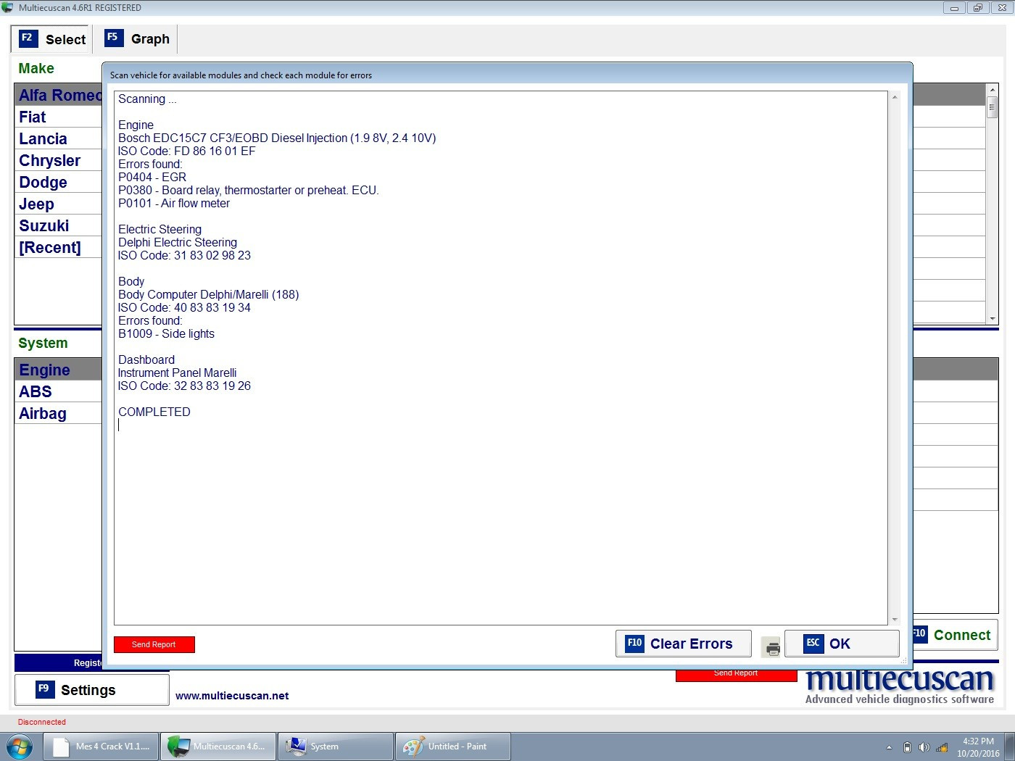The width and height of the screenshot is (1015, 761).
Task: Click the scan results scrollbar up arrow
Action: pyautogui.click(x=895, y=97)
